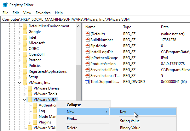190x131 pixels.
Task: Expand the Intel key
Action: click(x=20, y=38)
